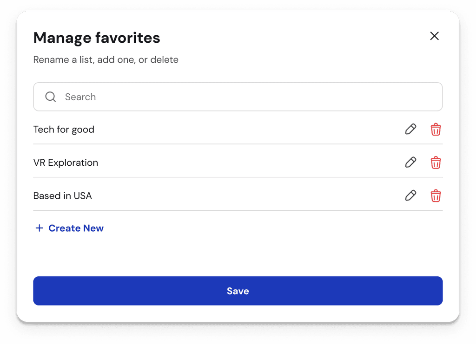Click the pencil icon for Tech for good
Viewport: 476px width, 344px height.
[x=410, y=130]
